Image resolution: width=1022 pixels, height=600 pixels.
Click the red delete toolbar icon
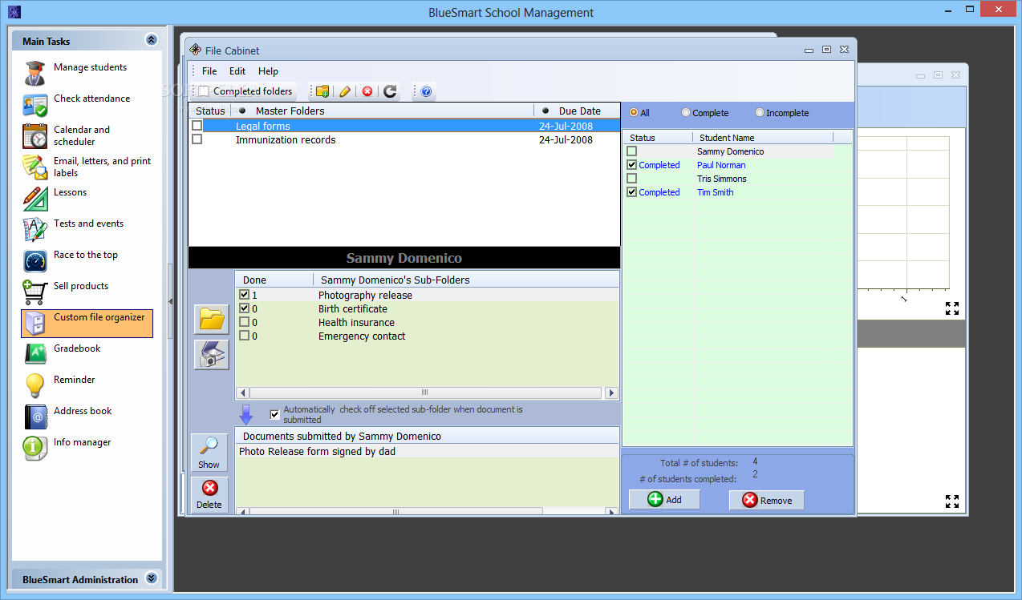point(367,91)
